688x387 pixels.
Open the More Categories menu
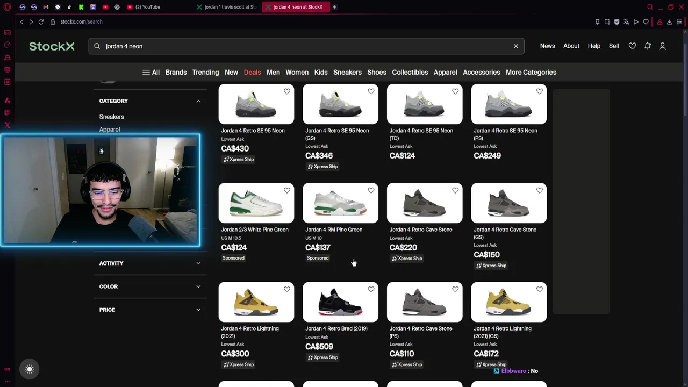coord(531,73)
